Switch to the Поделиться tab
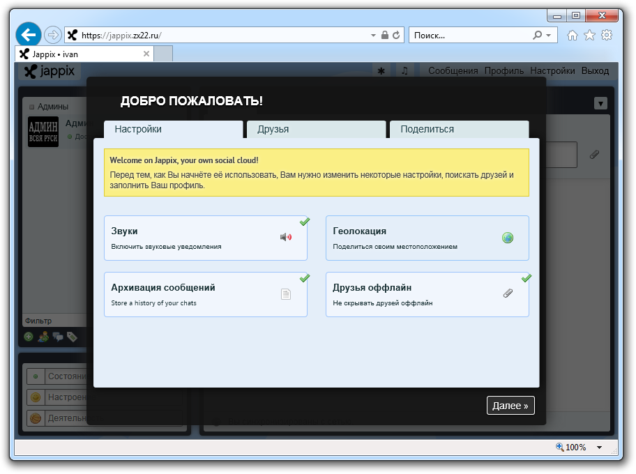Image resolution: width=636 pixels, height=474 pixels. [459, 129]
